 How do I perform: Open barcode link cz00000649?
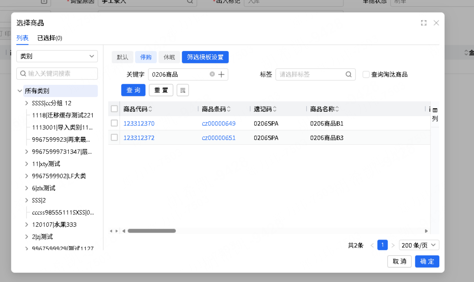point(219,123)
